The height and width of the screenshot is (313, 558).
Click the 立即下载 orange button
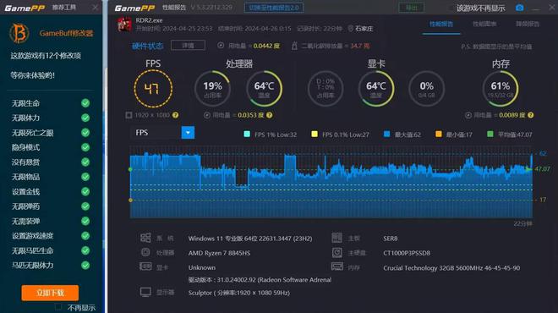pos(50,293)
